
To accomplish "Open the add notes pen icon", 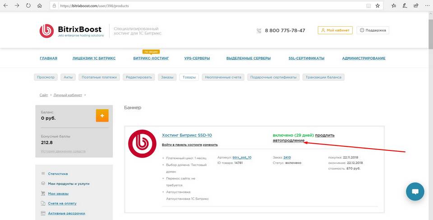I will pyautogui.click(x=405, y=5).
